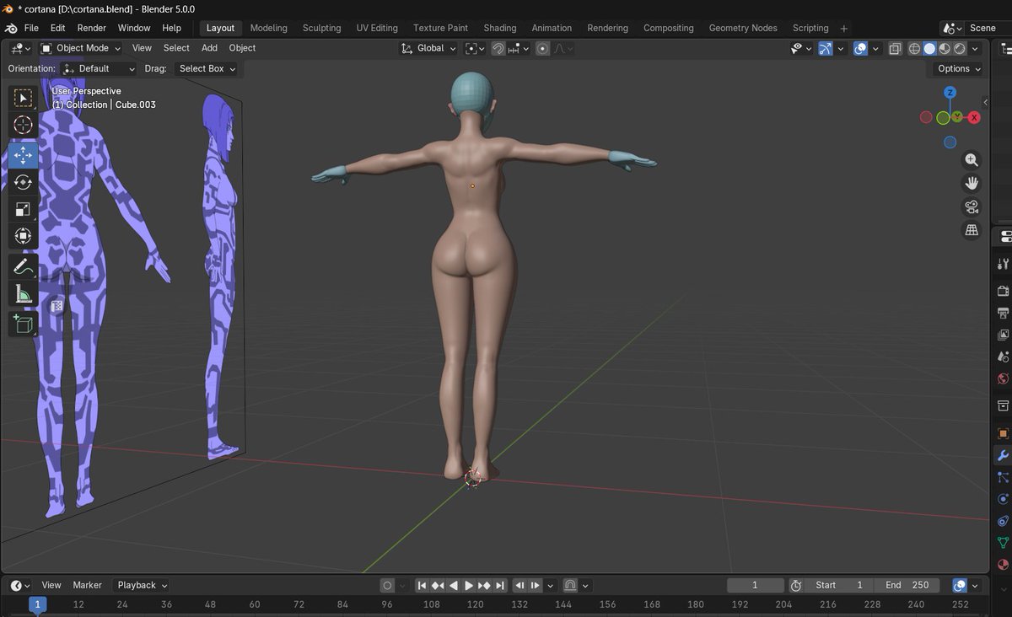Open the Physics properties tab

pyautogui.click(x=1003, y=500)
